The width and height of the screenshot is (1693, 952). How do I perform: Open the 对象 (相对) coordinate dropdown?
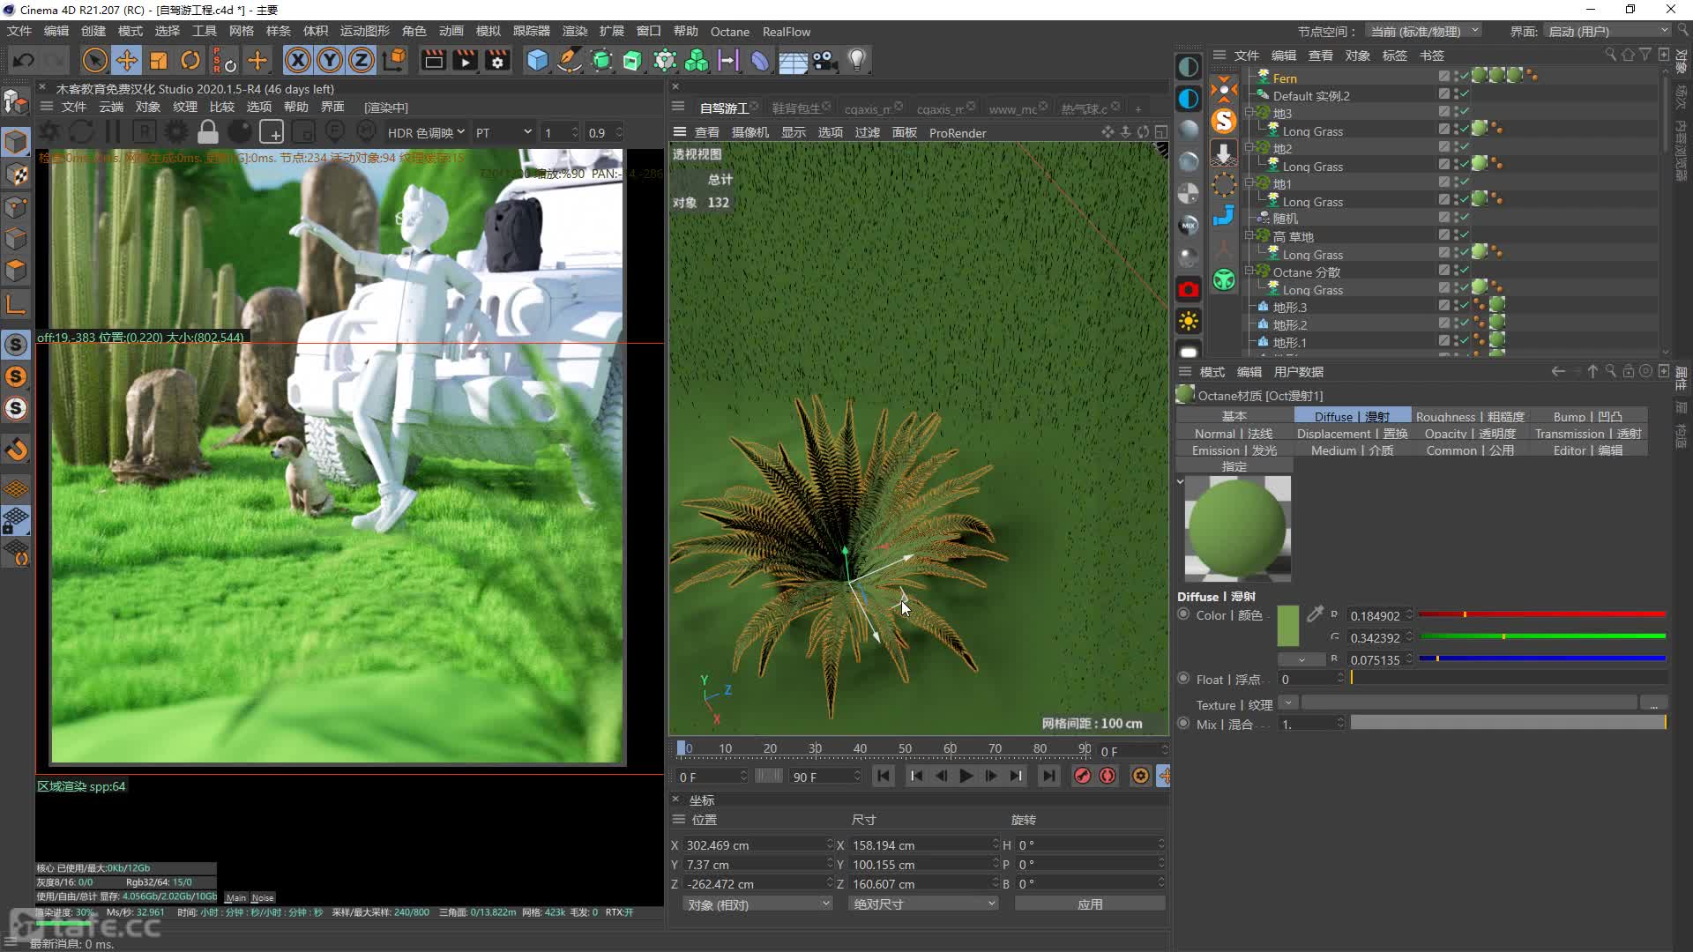(757, 904)
